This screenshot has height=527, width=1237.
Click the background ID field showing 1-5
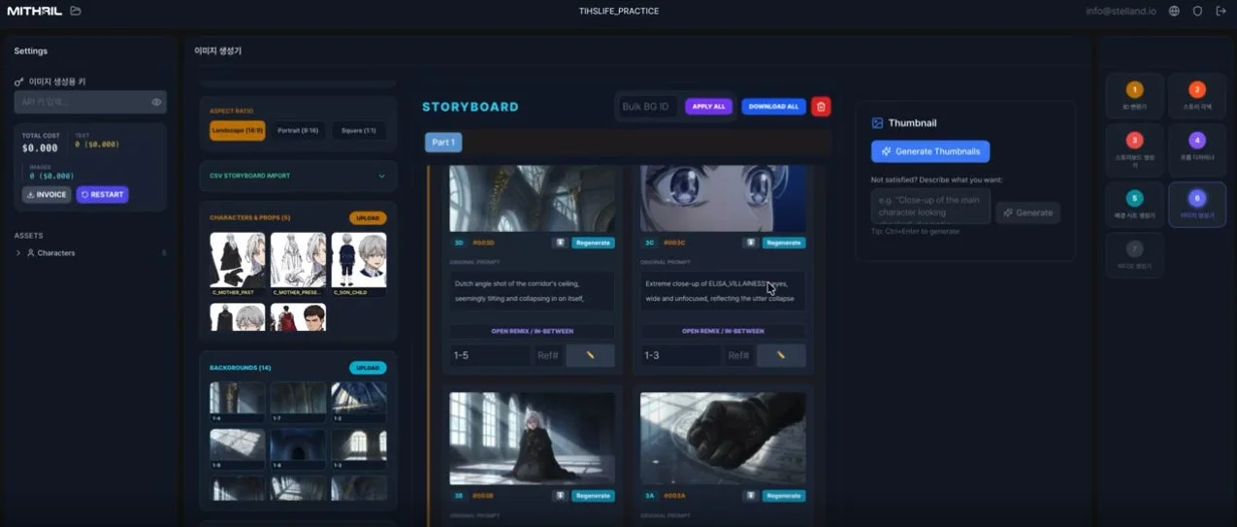(490, 355)
